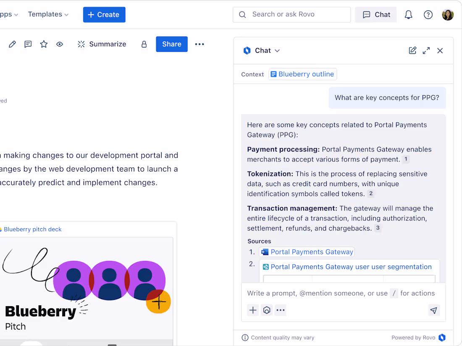Toggle watching the page with the eye icon
The image size is (462, 346).
point(59,44)
